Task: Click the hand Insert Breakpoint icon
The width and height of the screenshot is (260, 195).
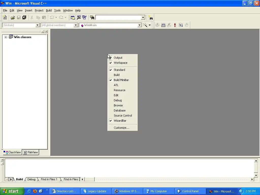Action: (x=187, y=25)
